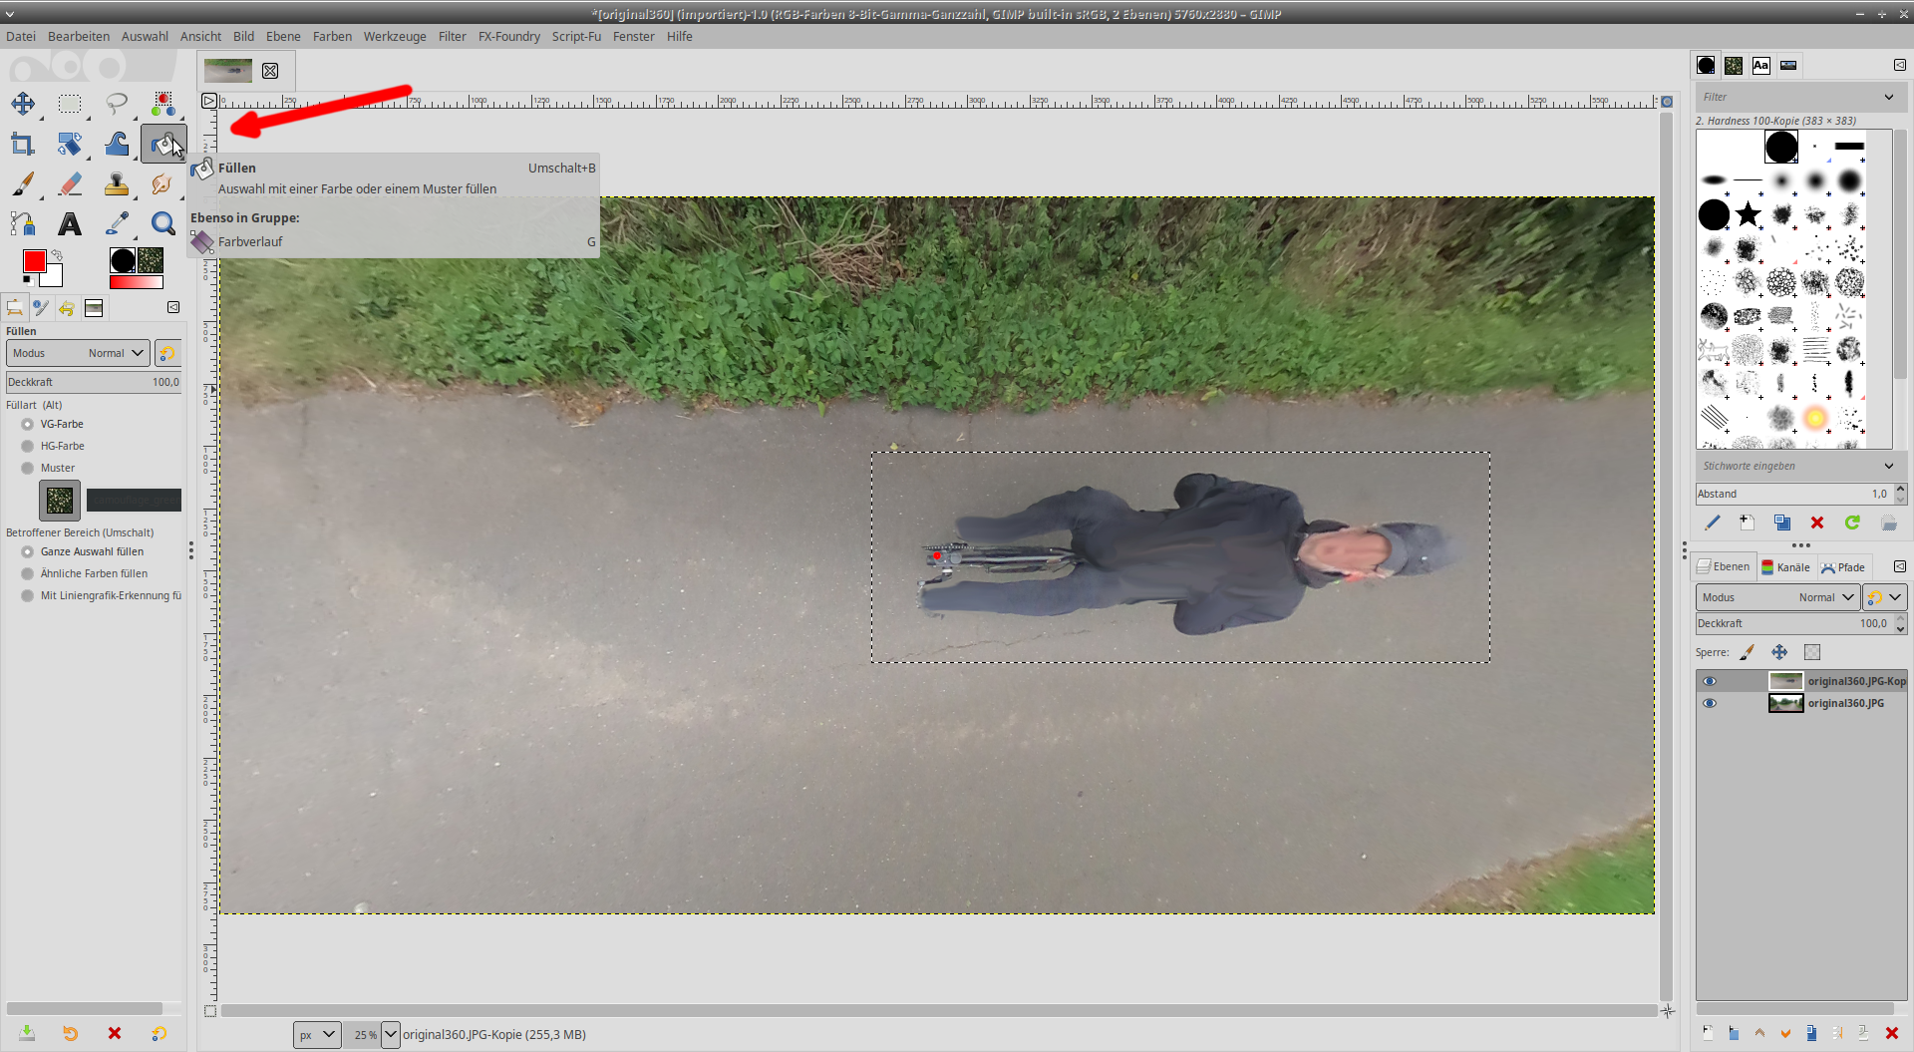
Task: Select the Eraser tool
Action: pyautogui.click(x=70, y=184)
